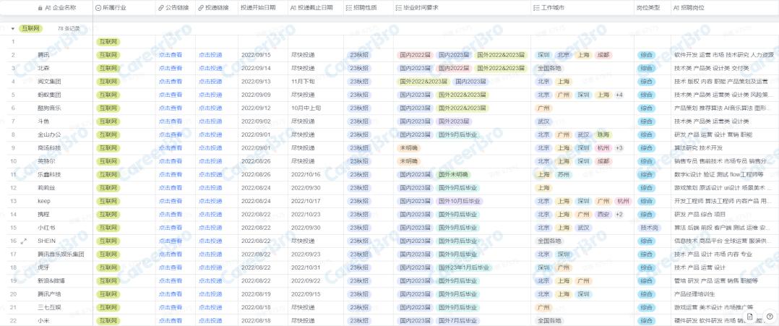The height and width of the screenshot is (326, 779).
Task: Click the company name cell 斗鱼
Action: coord(43,121)
